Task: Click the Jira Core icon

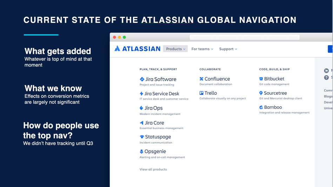Action: click(141, 123)
